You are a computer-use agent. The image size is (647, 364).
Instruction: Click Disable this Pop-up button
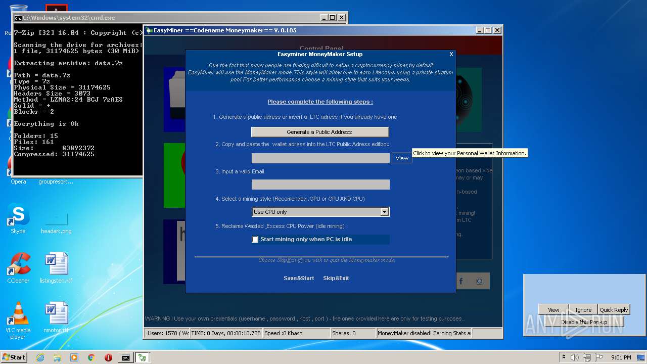point(584,322)
